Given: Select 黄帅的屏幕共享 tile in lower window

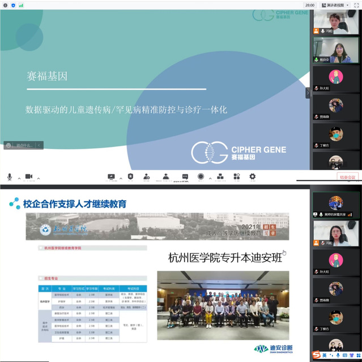Looking at the screenshot, I should click(336, 205).
